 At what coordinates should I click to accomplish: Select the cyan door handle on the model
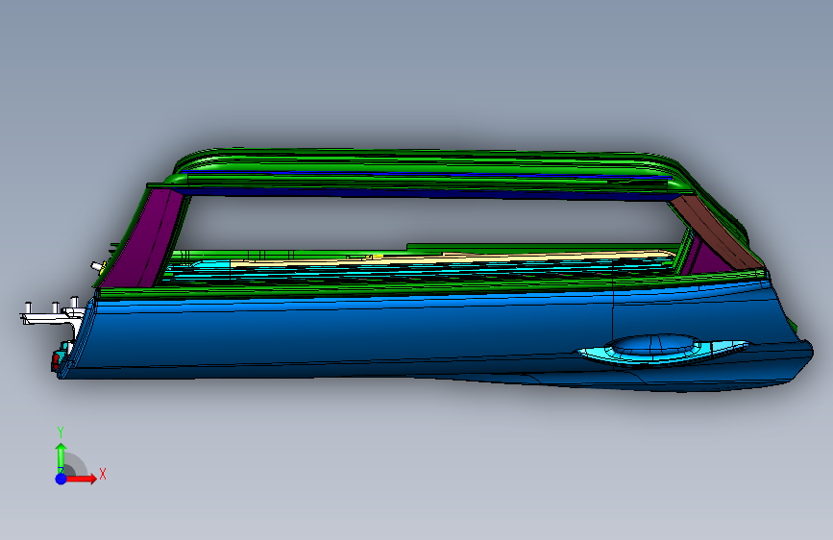tap(663, 350)
